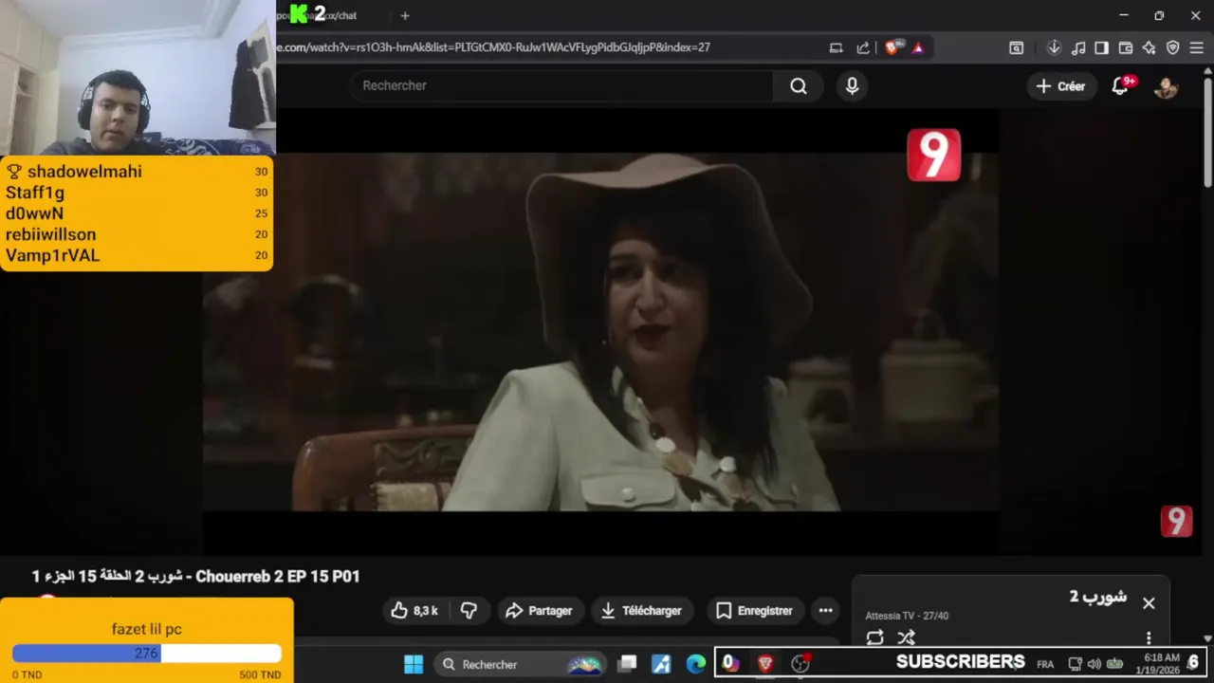The image size is (1214, 683).
Task: Open Brave VPN shield icon
Action: click(1172, 47)
